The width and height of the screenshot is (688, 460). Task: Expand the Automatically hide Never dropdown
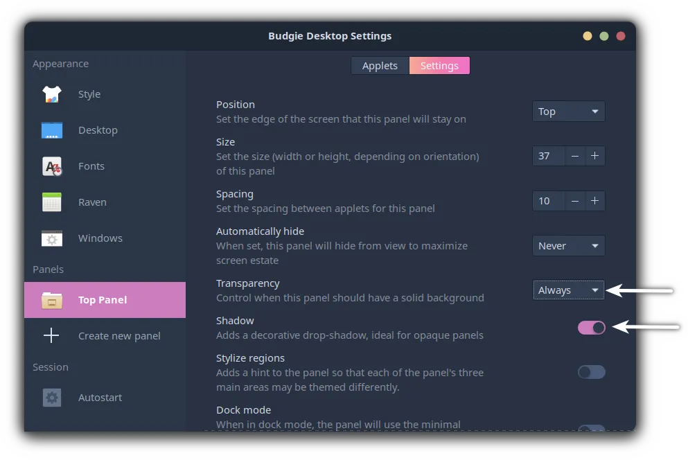pos(568,246)
